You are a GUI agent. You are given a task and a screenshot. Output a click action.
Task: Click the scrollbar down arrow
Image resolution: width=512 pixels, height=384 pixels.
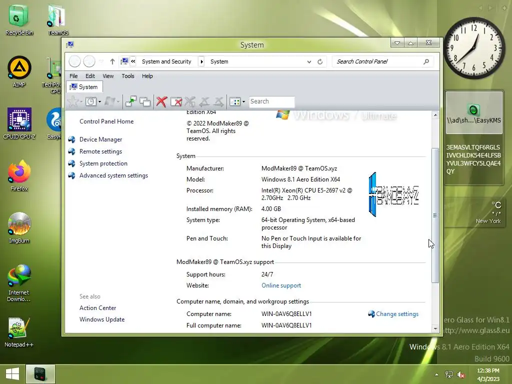click(x=435, y=329)
